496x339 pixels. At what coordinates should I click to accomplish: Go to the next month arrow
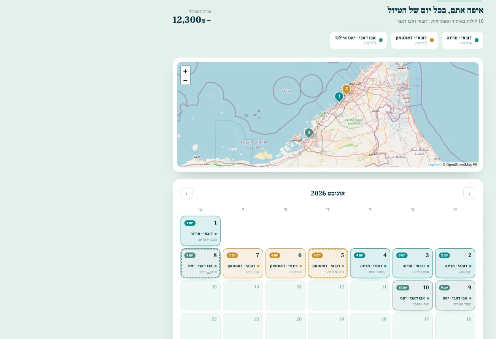pyautogui.click(x=186, y=193)
